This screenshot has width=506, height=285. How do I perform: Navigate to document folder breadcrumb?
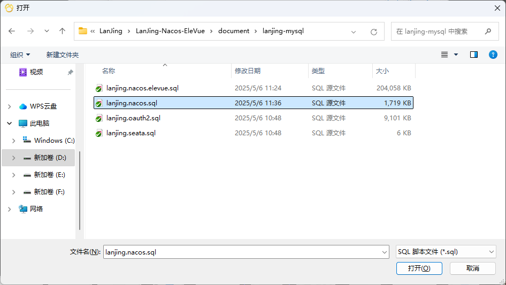(x=234, y=31)
